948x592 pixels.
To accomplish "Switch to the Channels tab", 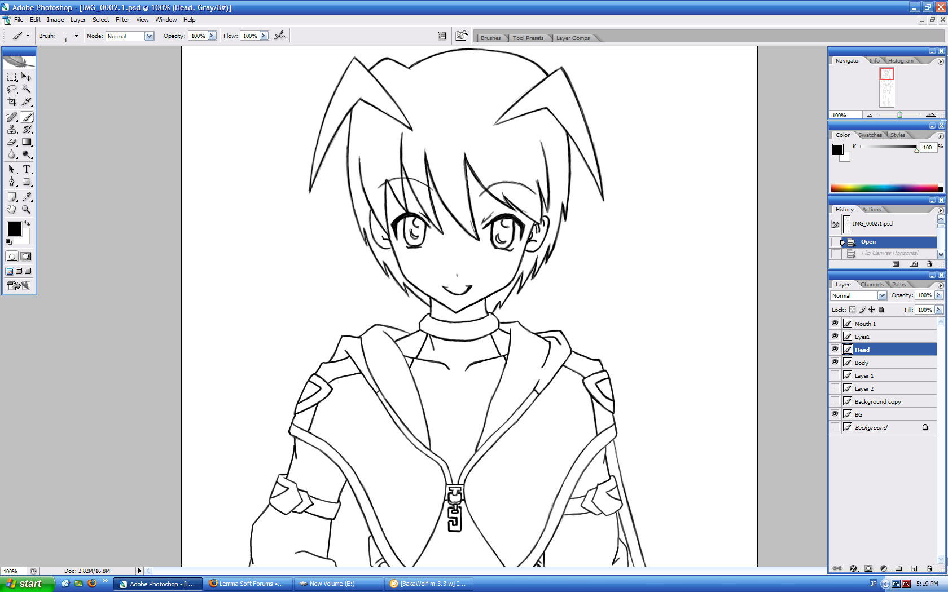I will coord(872,285).
